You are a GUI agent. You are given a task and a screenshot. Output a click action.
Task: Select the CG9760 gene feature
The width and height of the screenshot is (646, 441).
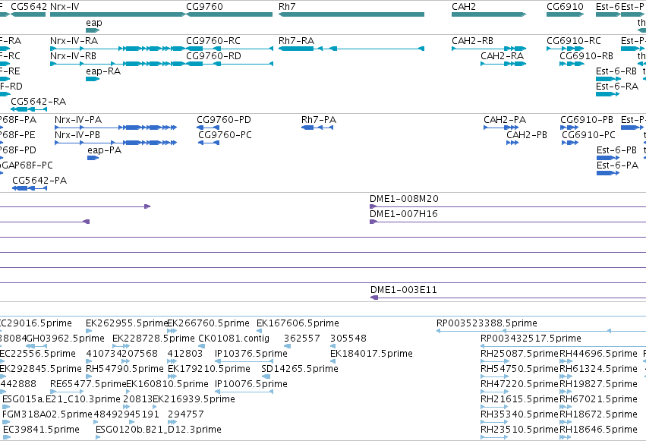point(229,14)
